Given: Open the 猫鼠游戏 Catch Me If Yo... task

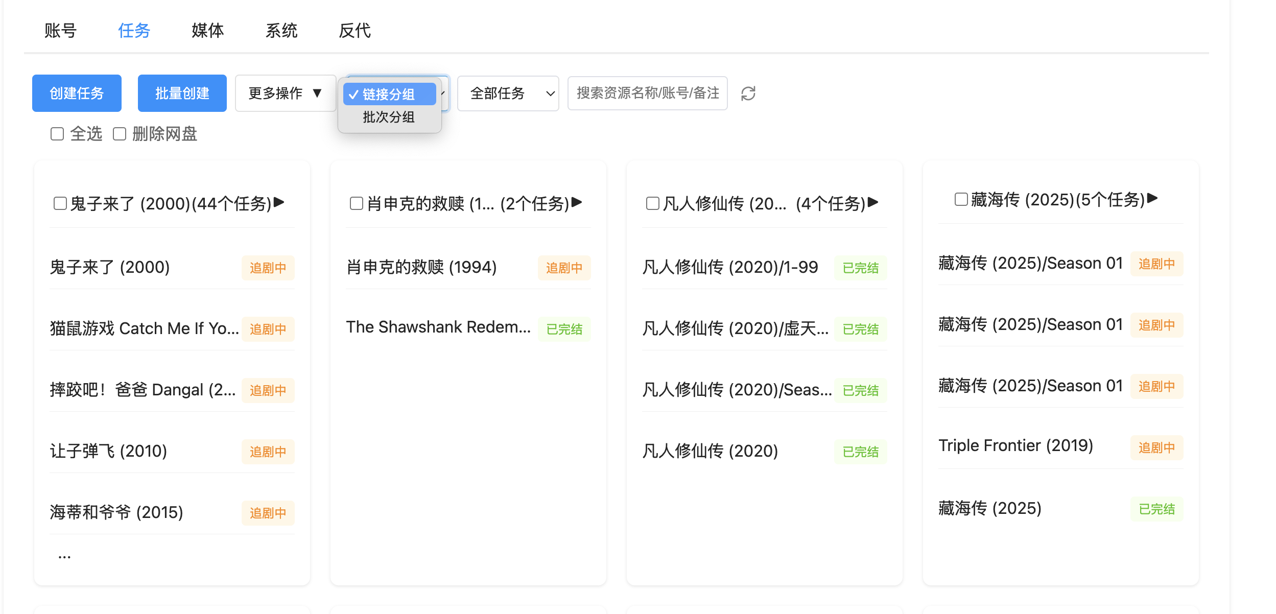Looking at the screenshot, I should pos(144,328).
